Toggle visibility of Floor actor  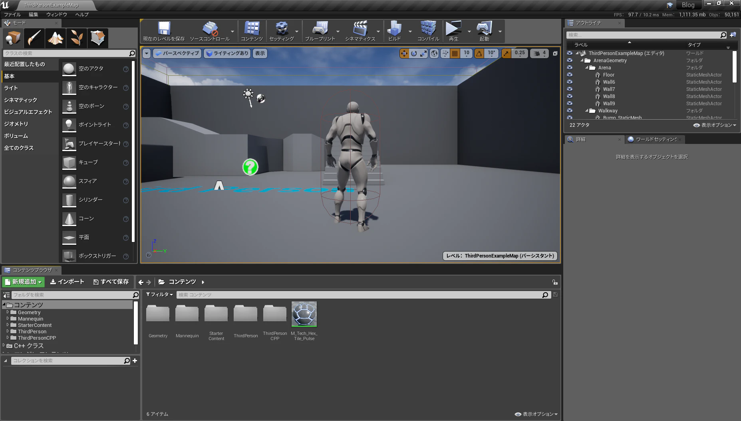point(570,75)
